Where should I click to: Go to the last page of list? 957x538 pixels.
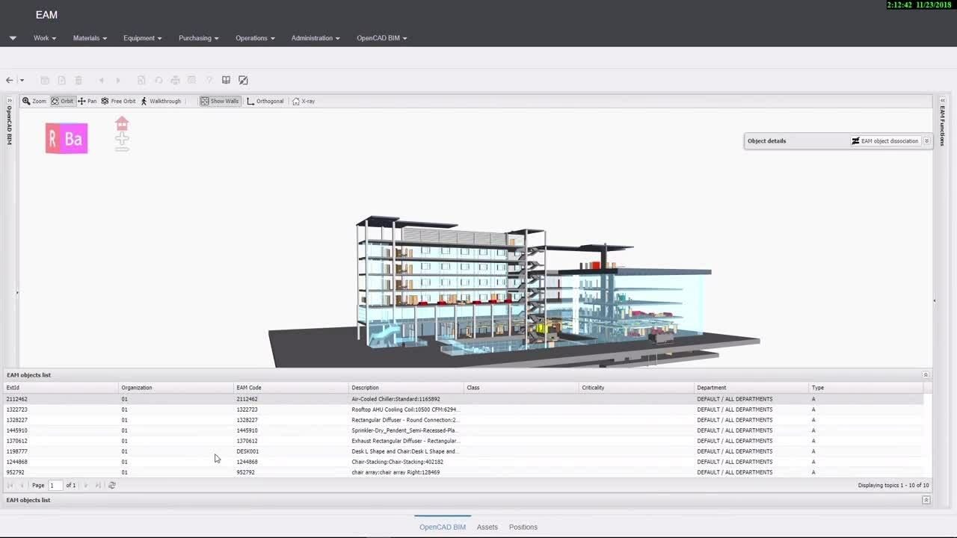(x=97, y=485)
